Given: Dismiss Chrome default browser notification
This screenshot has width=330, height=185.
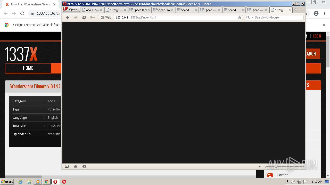Looking at the screenshot, I should (324, 25).
